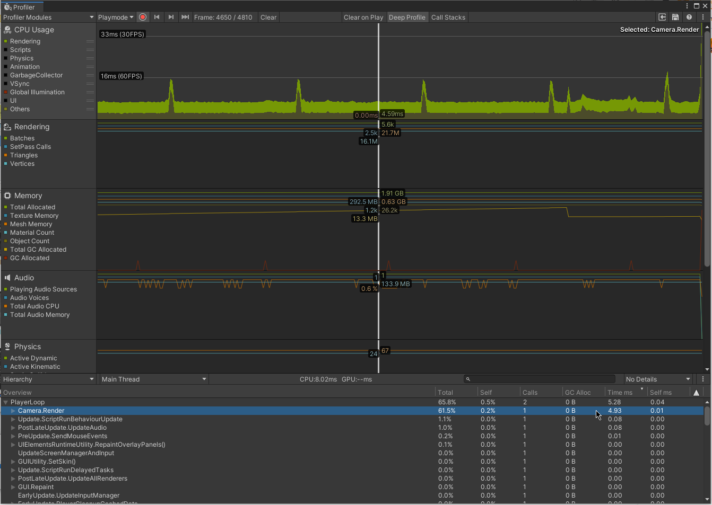Jump to the current (last) frame
Screen dimensions: 712x505
coord(185,17)
